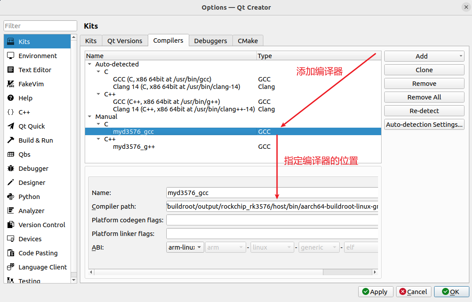Viewport: 472px width, 302px height.
Task: Switch to the Qt Versions tab
Action: click(125, 41)
